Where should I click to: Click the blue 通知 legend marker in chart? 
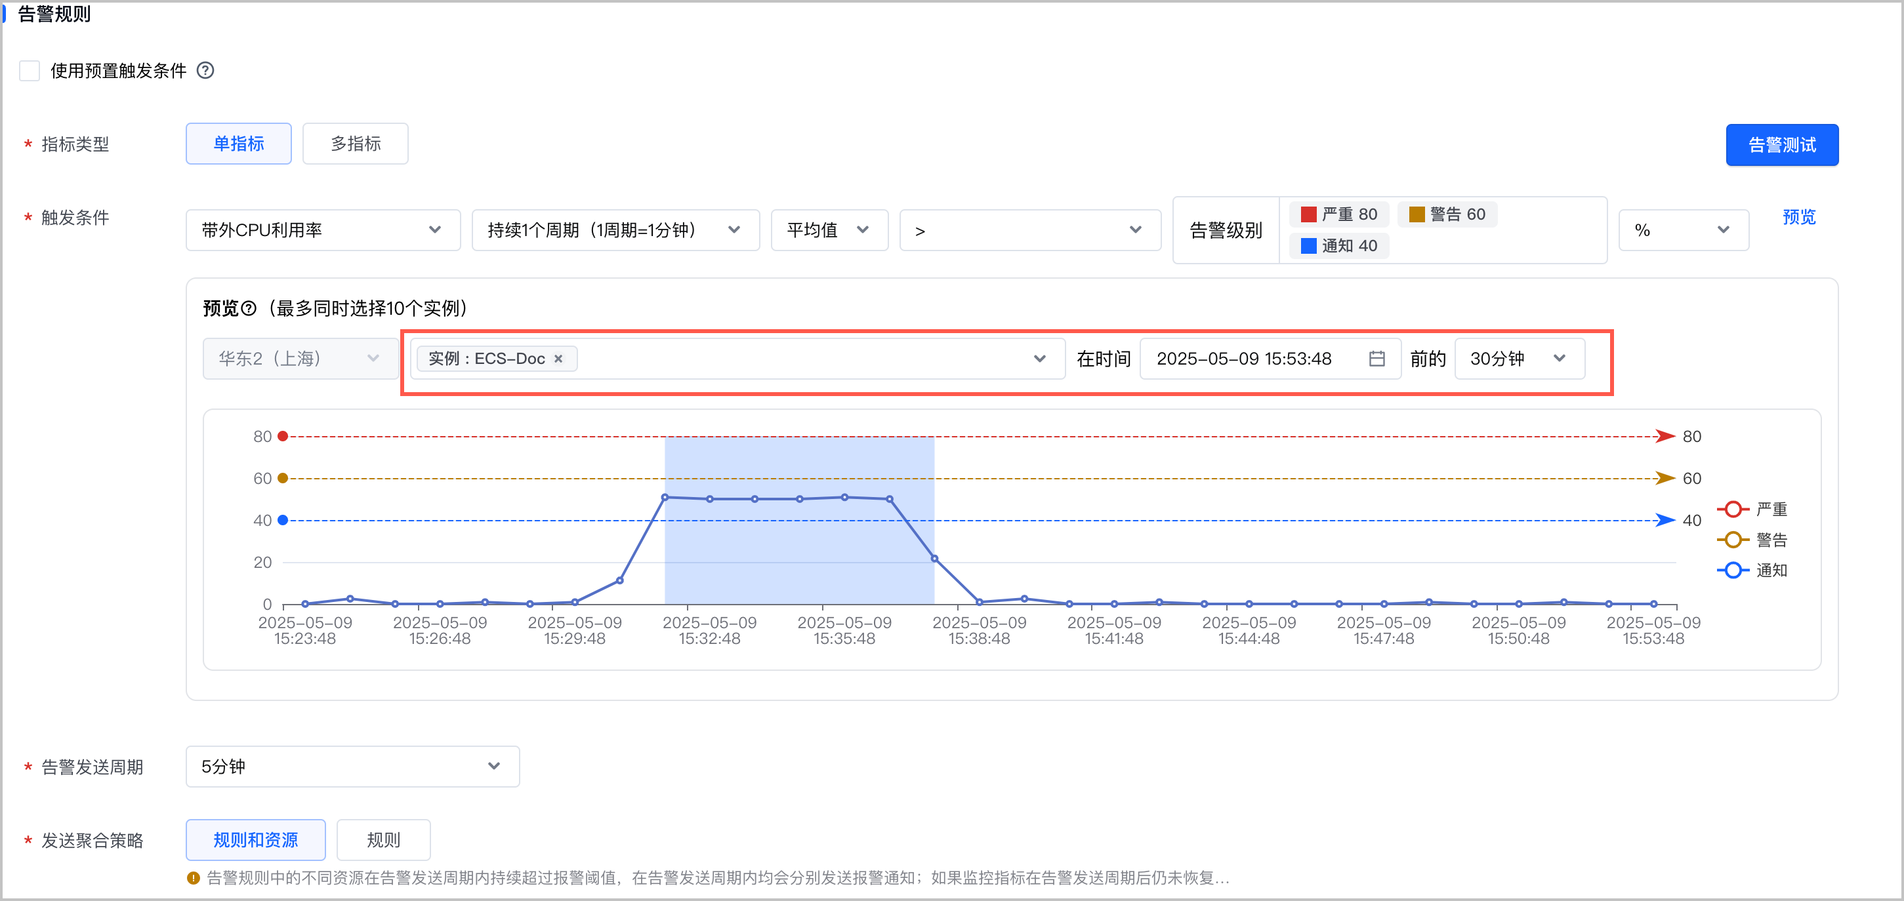pyautogui.click(x=1733, y=570)
